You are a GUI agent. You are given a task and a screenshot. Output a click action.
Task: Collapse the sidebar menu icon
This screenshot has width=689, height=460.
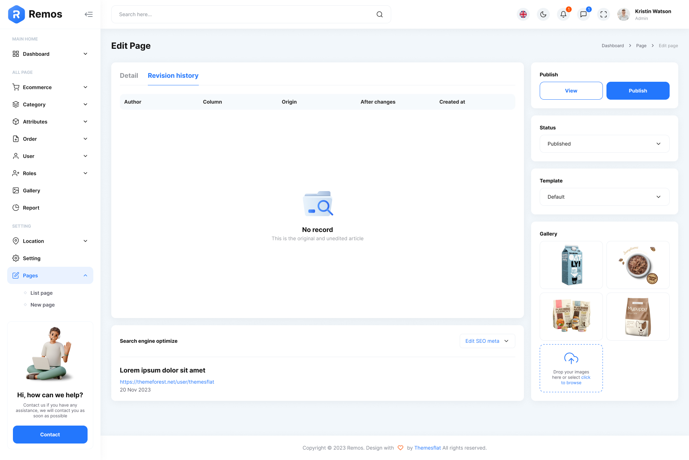[89, 14]
